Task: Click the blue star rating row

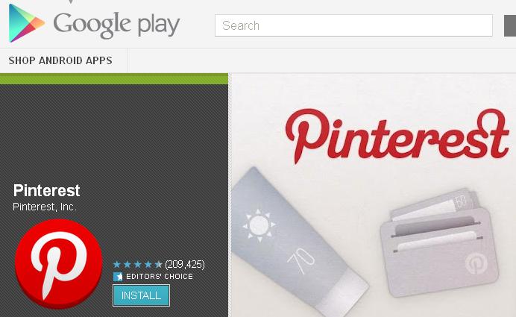Action: (x=137, y=264)
